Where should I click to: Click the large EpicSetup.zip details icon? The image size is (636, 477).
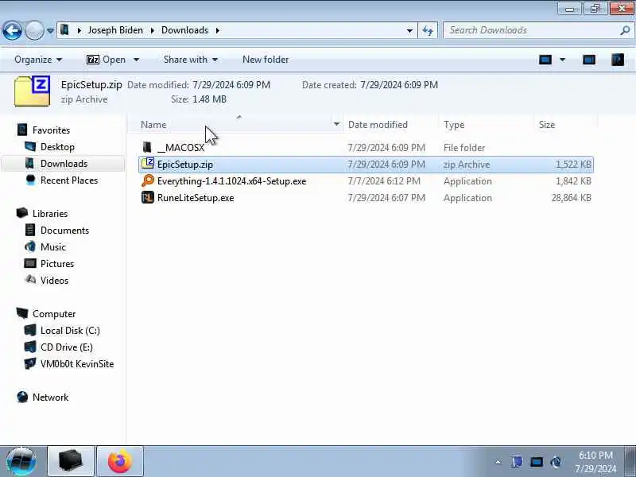pyautogui.click(x=32, y=91)
